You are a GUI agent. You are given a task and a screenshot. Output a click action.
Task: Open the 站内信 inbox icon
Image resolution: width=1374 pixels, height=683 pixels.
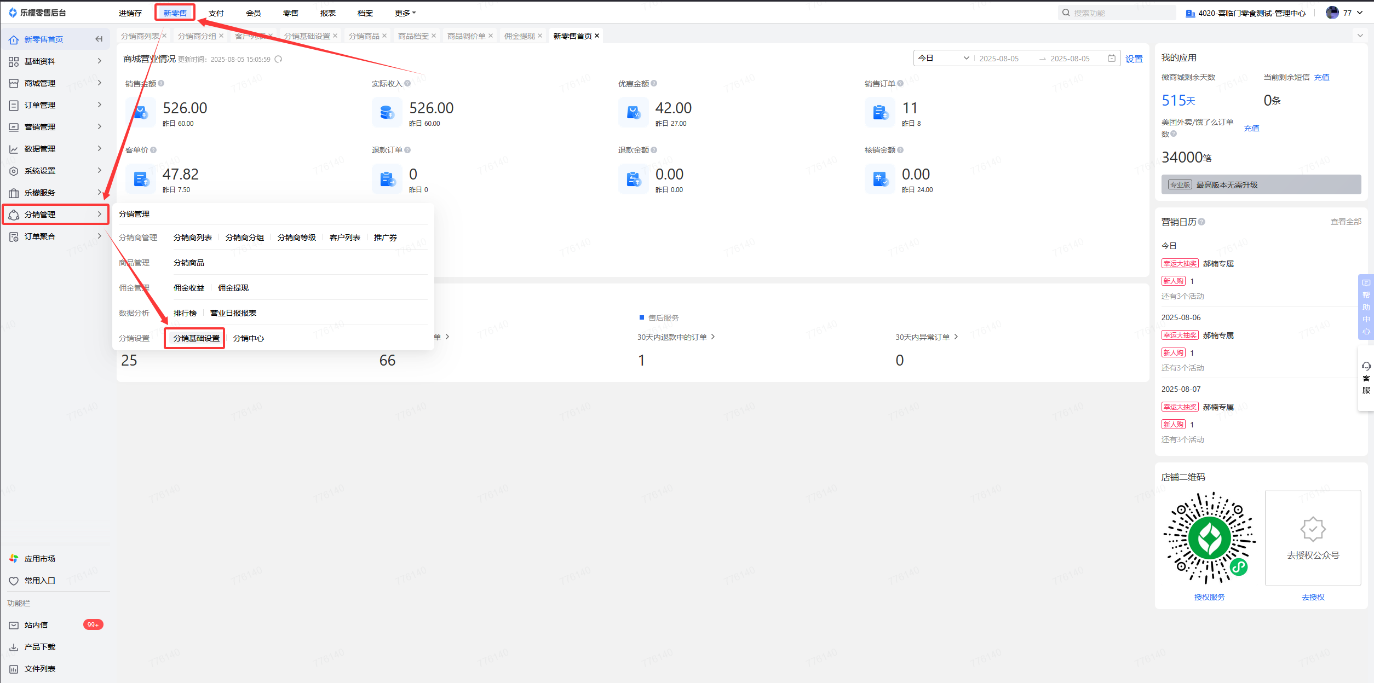pyautogui.click(x=14, y=625)
